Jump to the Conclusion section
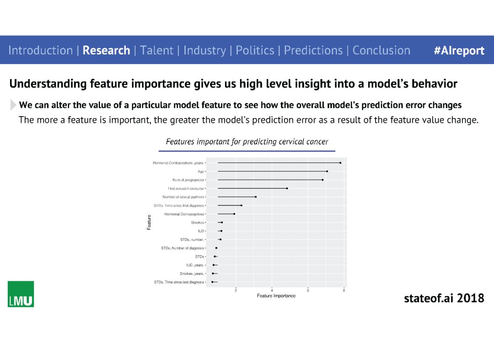 tap(381, 50)
